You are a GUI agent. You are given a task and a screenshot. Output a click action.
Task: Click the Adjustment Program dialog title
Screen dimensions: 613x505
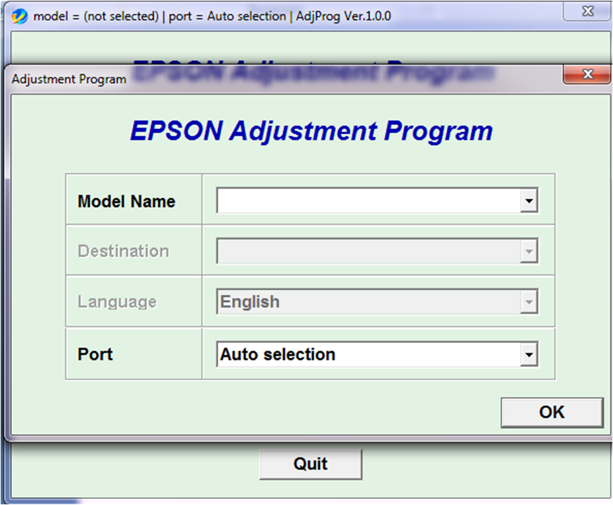pos(69,79)
